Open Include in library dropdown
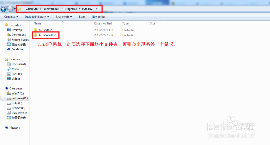 (x=37, y=17)
